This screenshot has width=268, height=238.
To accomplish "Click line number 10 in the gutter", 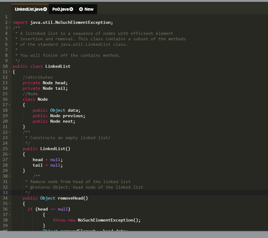I will (x=5, y=66).
